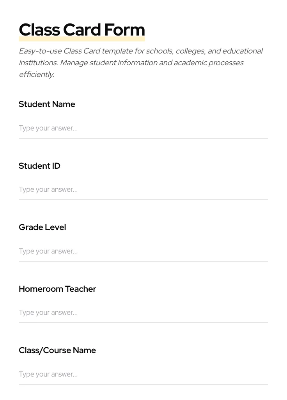Click the underline below Homeroom Teacher field
Screen dimensions: 287x400
[x=143, y=323]
